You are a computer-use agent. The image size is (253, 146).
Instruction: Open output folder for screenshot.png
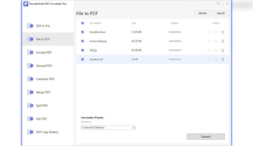tap(216, 41)
